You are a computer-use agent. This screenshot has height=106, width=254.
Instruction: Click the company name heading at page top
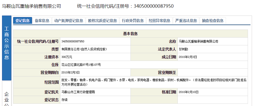pyautogui.click(x=32, y=6)
